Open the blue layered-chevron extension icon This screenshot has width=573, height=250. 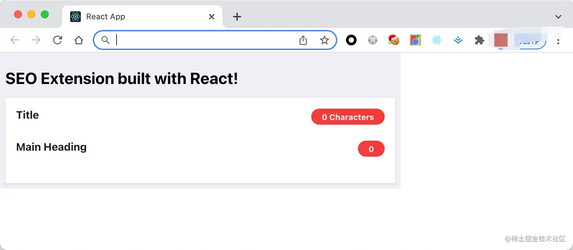tap(458, 40)
